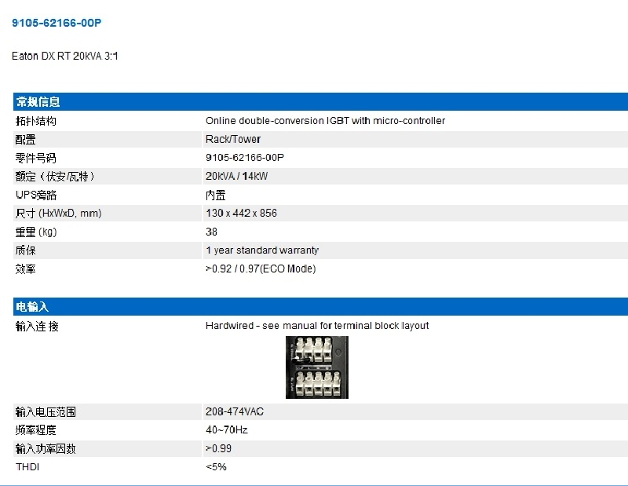Click the 'Rack/Tower' configuration value

233,139
